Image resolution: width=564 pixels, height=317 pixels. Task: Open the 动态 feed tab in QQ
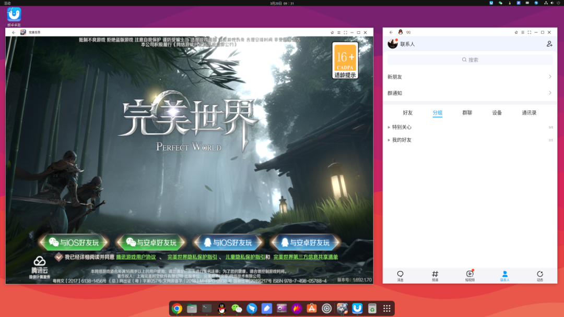[x=539, y=276]
